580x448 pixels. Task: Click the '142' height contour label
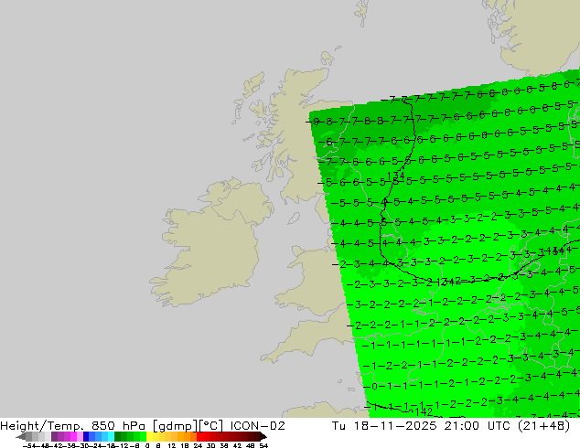pyautogui.click(x=424, y=411)
